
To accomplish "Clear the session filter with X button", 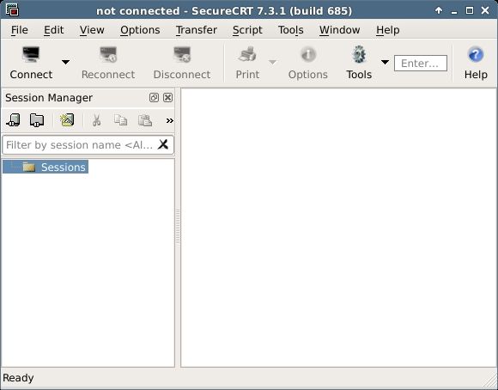I will point(163,144).
